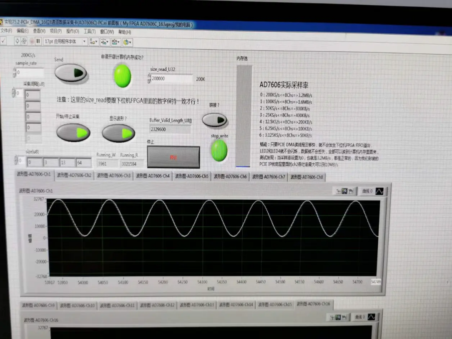This screenshot has width=452, height=339.
Task: Open the 工具(T) menu
Action: [x=90, y=31]
